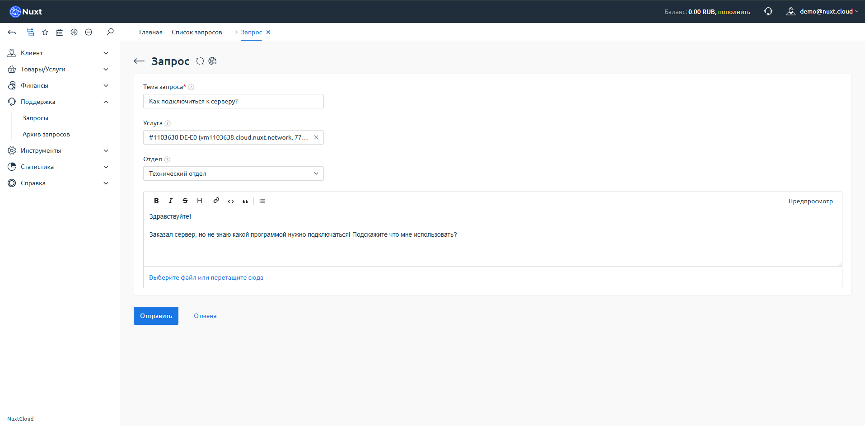This screenshot has width=865, height=426.
Task: Open the demo@nuxt.cloud account menu
Action: [823, 11]
